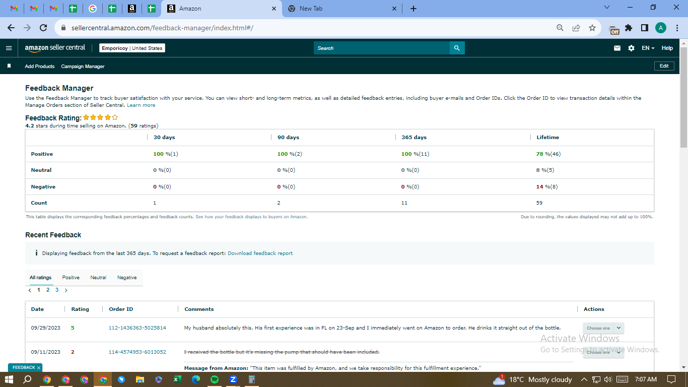This screenshot has height=387, width=688.
Task: Open order 114-4574953-6013052
Action: point(137,352)
